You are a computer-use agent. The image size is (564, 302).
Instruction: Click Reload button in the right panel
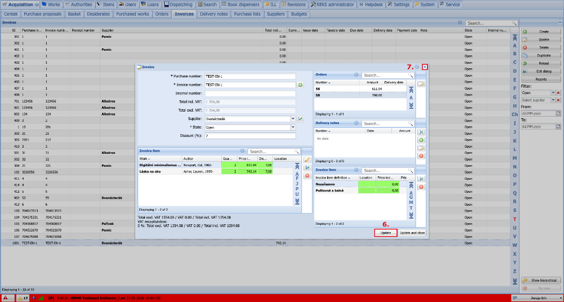[541, 63]
